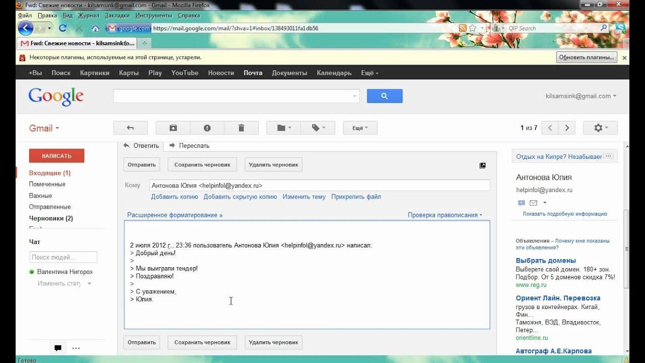This screenshot has width=645, height=363.
Task: Open a new browser tab
Action: (145, 43)
